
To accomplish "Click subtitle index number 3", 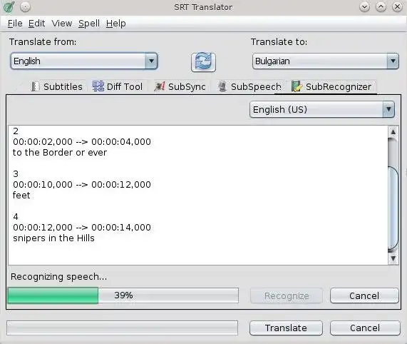I will point(16,174).
